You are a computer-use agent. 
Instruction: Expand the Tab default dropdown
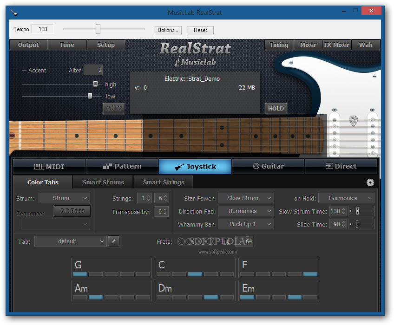70,241
